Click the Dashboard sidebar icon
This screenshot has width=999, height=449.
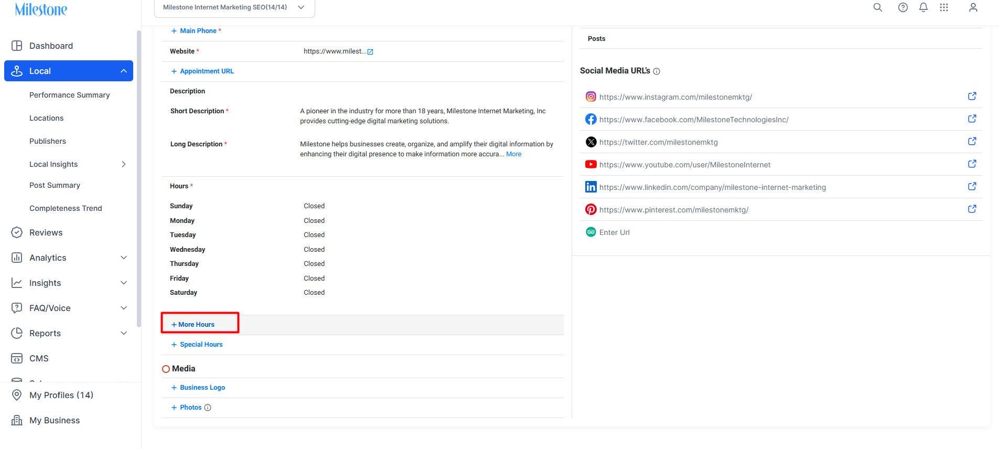17,46
